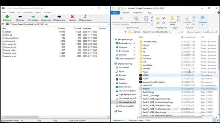Select the SoundData folder in Explorer
Screen dimensions: 220x123
click(x=147, y=65)
